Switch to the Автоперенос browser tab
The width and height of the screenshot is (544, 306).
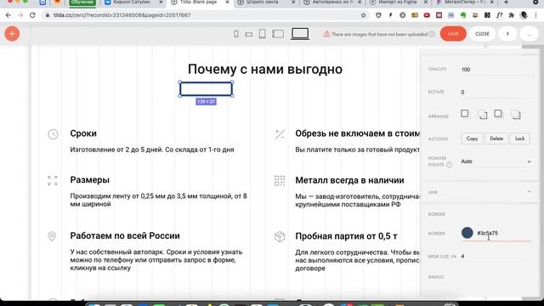pos(332,2)
